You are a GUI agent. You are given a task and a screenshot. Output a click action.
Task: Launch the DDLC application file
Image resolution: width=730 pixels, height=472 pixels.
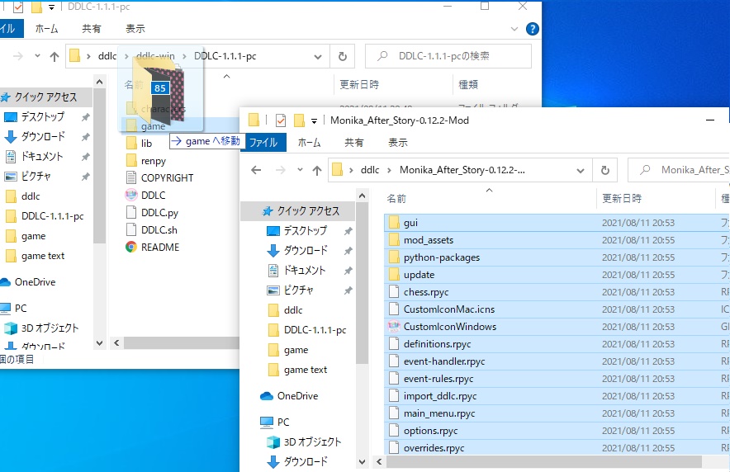tap(153, 196)
